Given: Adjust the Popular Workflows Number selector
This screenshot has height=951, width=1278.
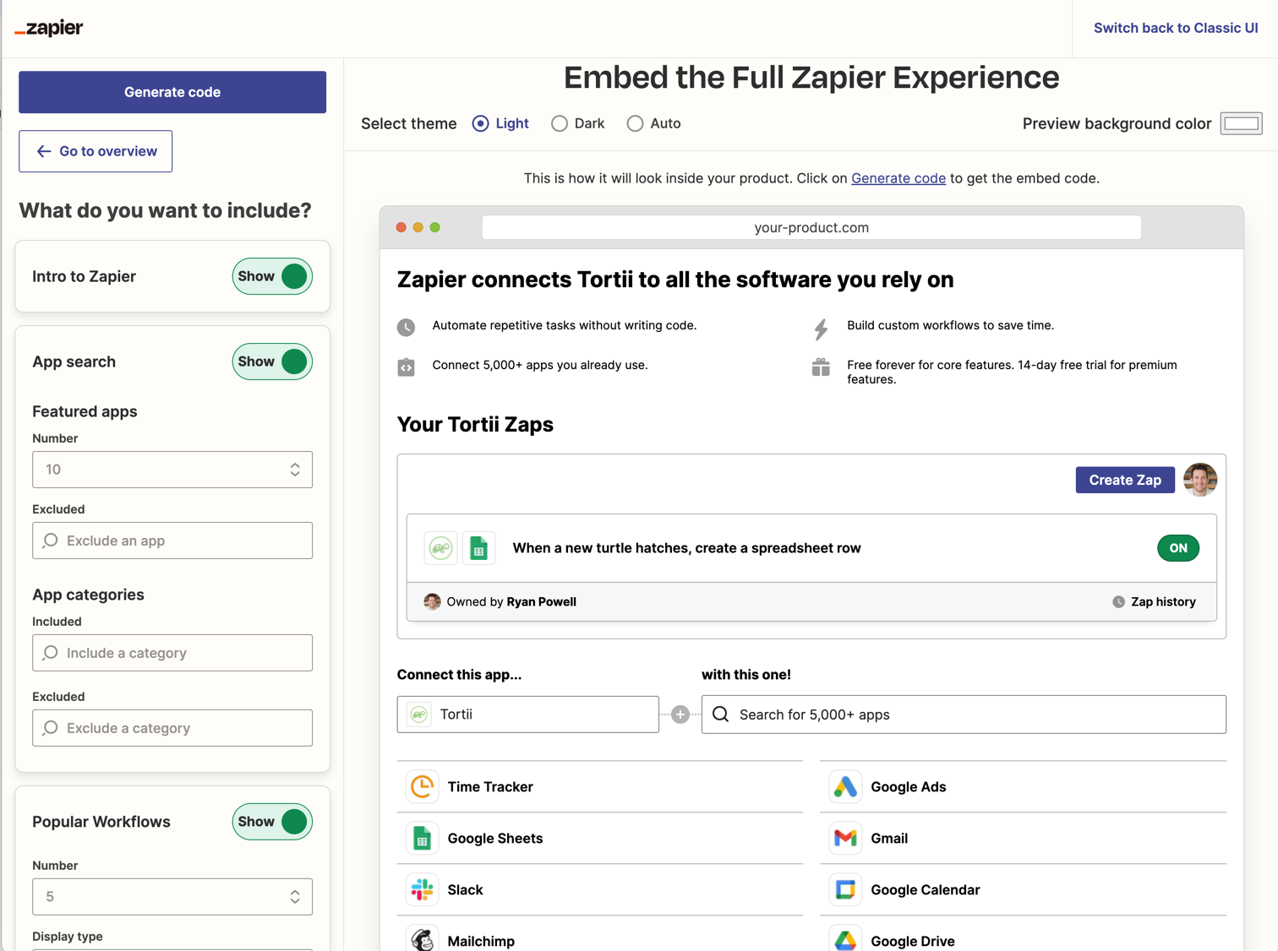Looking at the screenshot, I should pos(294,897).
